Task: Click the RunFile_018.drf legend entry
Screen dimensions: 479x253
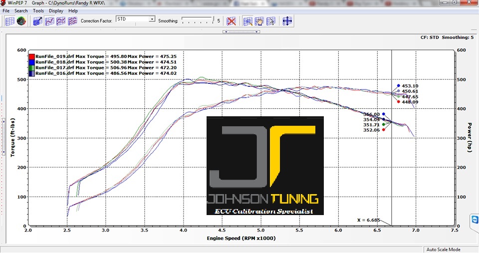Action: pos(106,62)
